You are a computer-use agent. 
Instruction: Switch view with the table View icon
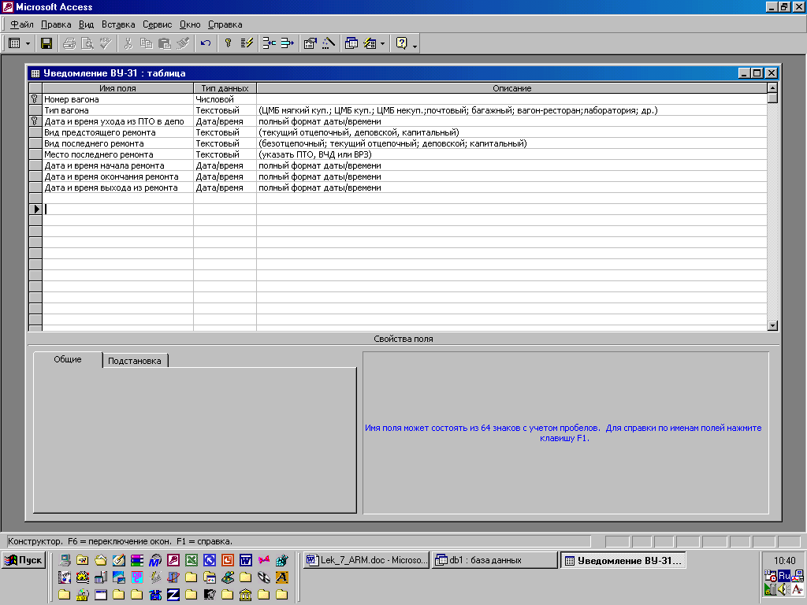[14, 44]
